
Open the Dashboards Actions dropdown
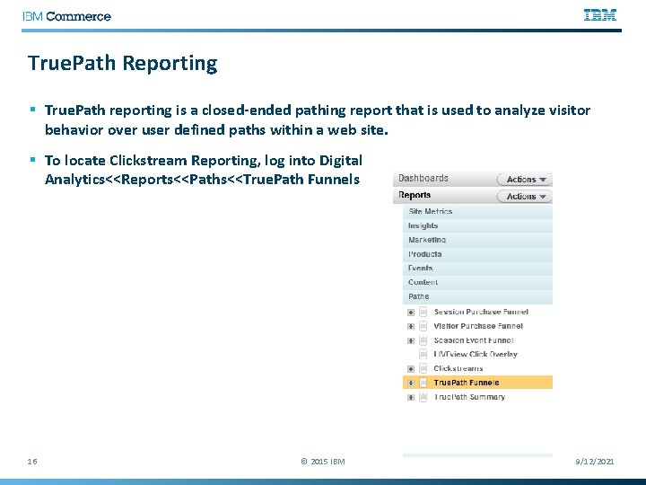[524, 180]
